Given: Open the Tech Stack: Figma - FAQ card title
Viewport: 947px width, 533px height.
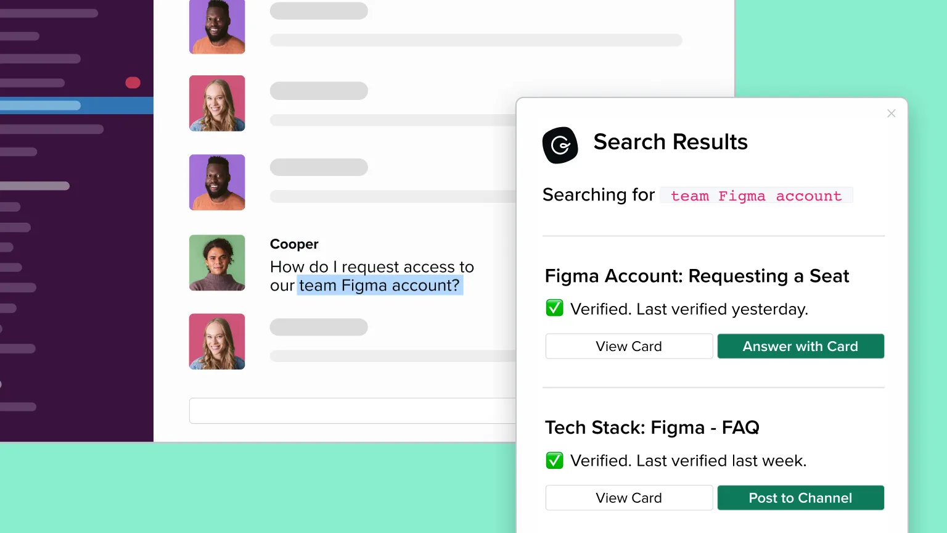Looking at the screenshot, I should (652, 427).
